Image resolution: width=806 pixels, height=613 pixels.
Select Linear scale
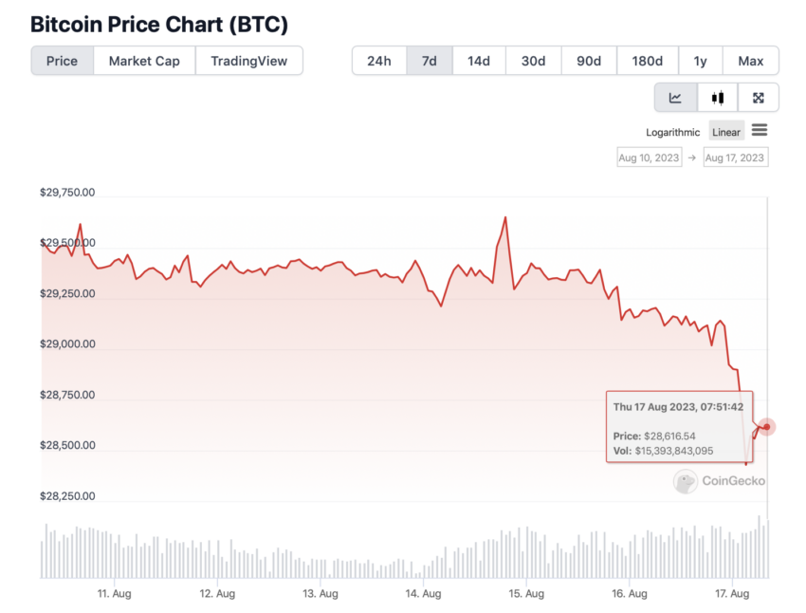coord(726,132)
